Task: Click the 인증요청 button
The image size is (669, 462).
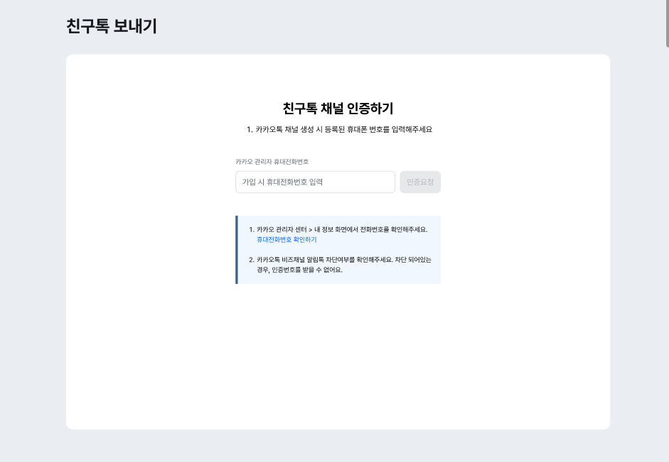Action: tap(420, 182)
